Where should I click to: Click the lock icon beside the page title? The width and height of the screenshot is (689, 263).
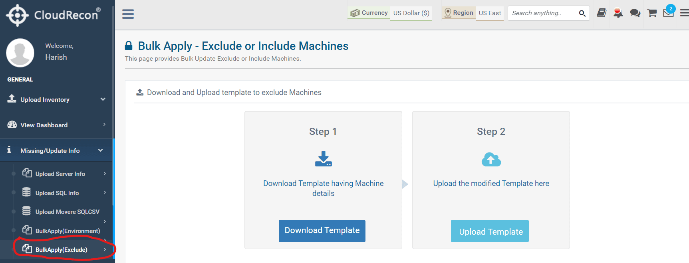pos(129,45)
